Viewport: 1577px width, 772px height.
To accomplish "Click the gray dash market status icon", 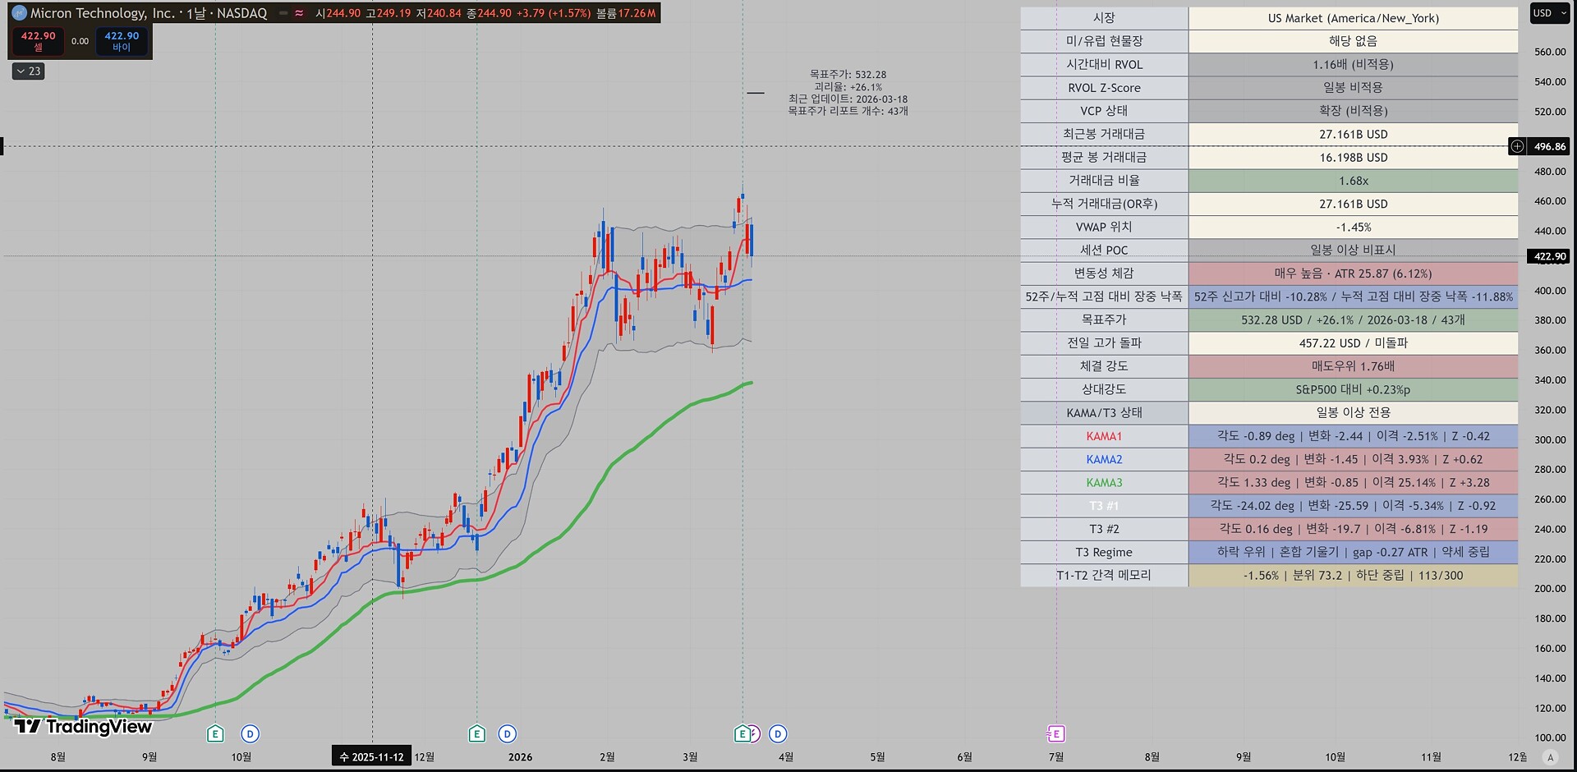I will click(283, 13).
